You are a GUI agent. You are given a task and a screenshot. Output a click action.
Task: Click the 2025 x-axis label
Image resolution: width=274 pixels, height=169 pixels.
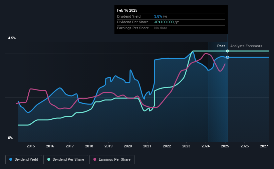click(x=225, y=146)
